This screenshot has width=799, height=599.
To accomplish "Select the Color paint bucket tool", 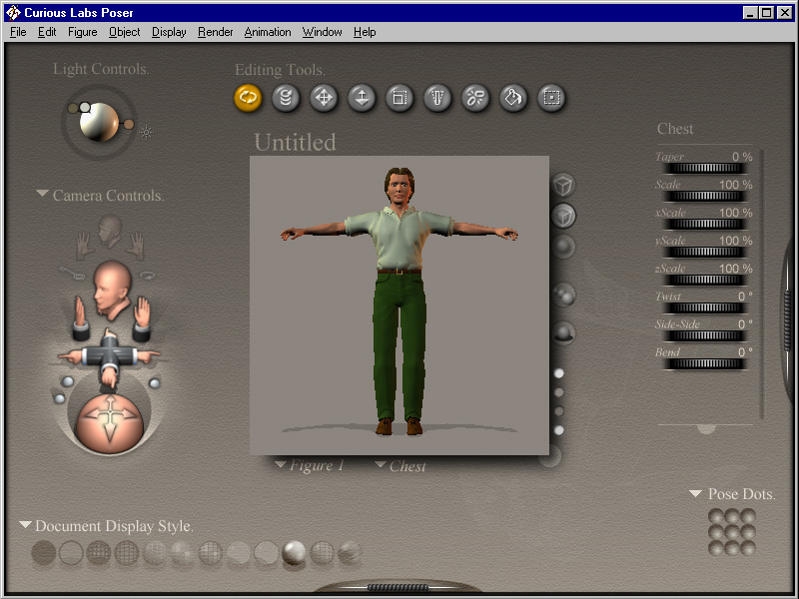I will pos(513,98).
